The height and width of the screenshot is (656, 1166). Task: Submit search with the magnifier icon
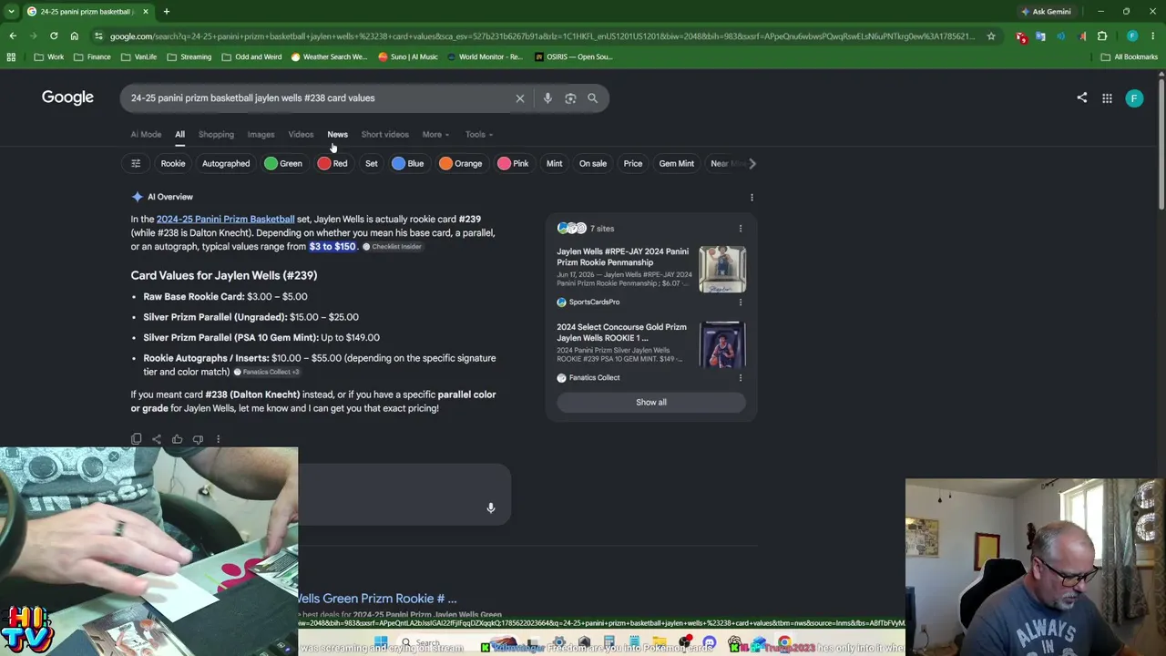tap(592, 98)
